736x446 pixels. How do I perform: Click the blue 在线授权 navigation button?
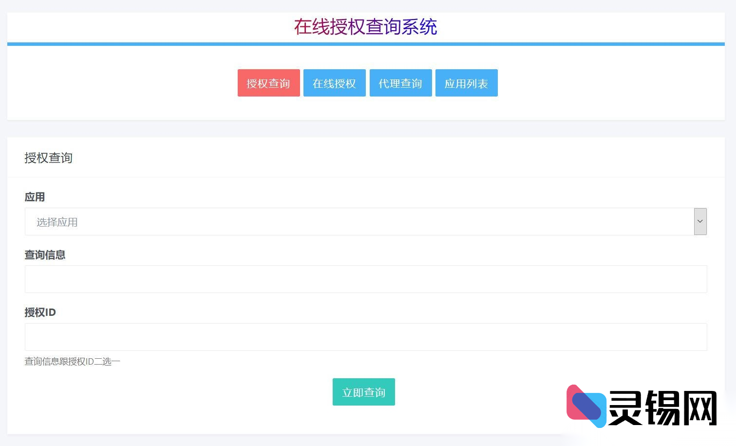pos(334,83)
